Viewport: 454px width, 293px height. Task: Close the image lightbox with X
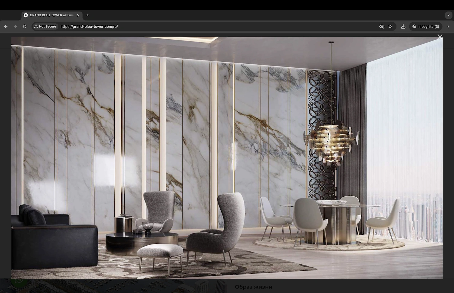point(440,37)
